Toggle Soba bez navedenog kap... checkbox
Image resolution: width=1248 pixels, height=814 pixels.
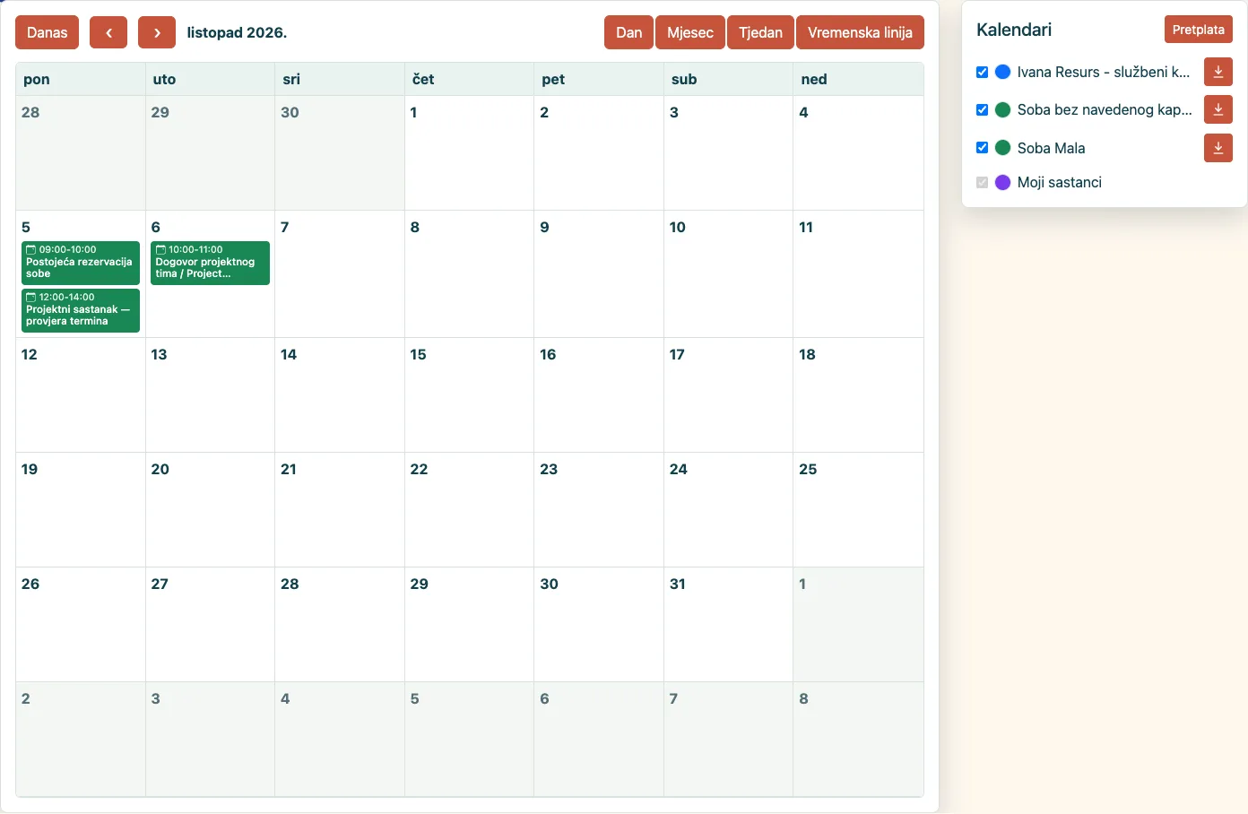(x=982, y=109)
